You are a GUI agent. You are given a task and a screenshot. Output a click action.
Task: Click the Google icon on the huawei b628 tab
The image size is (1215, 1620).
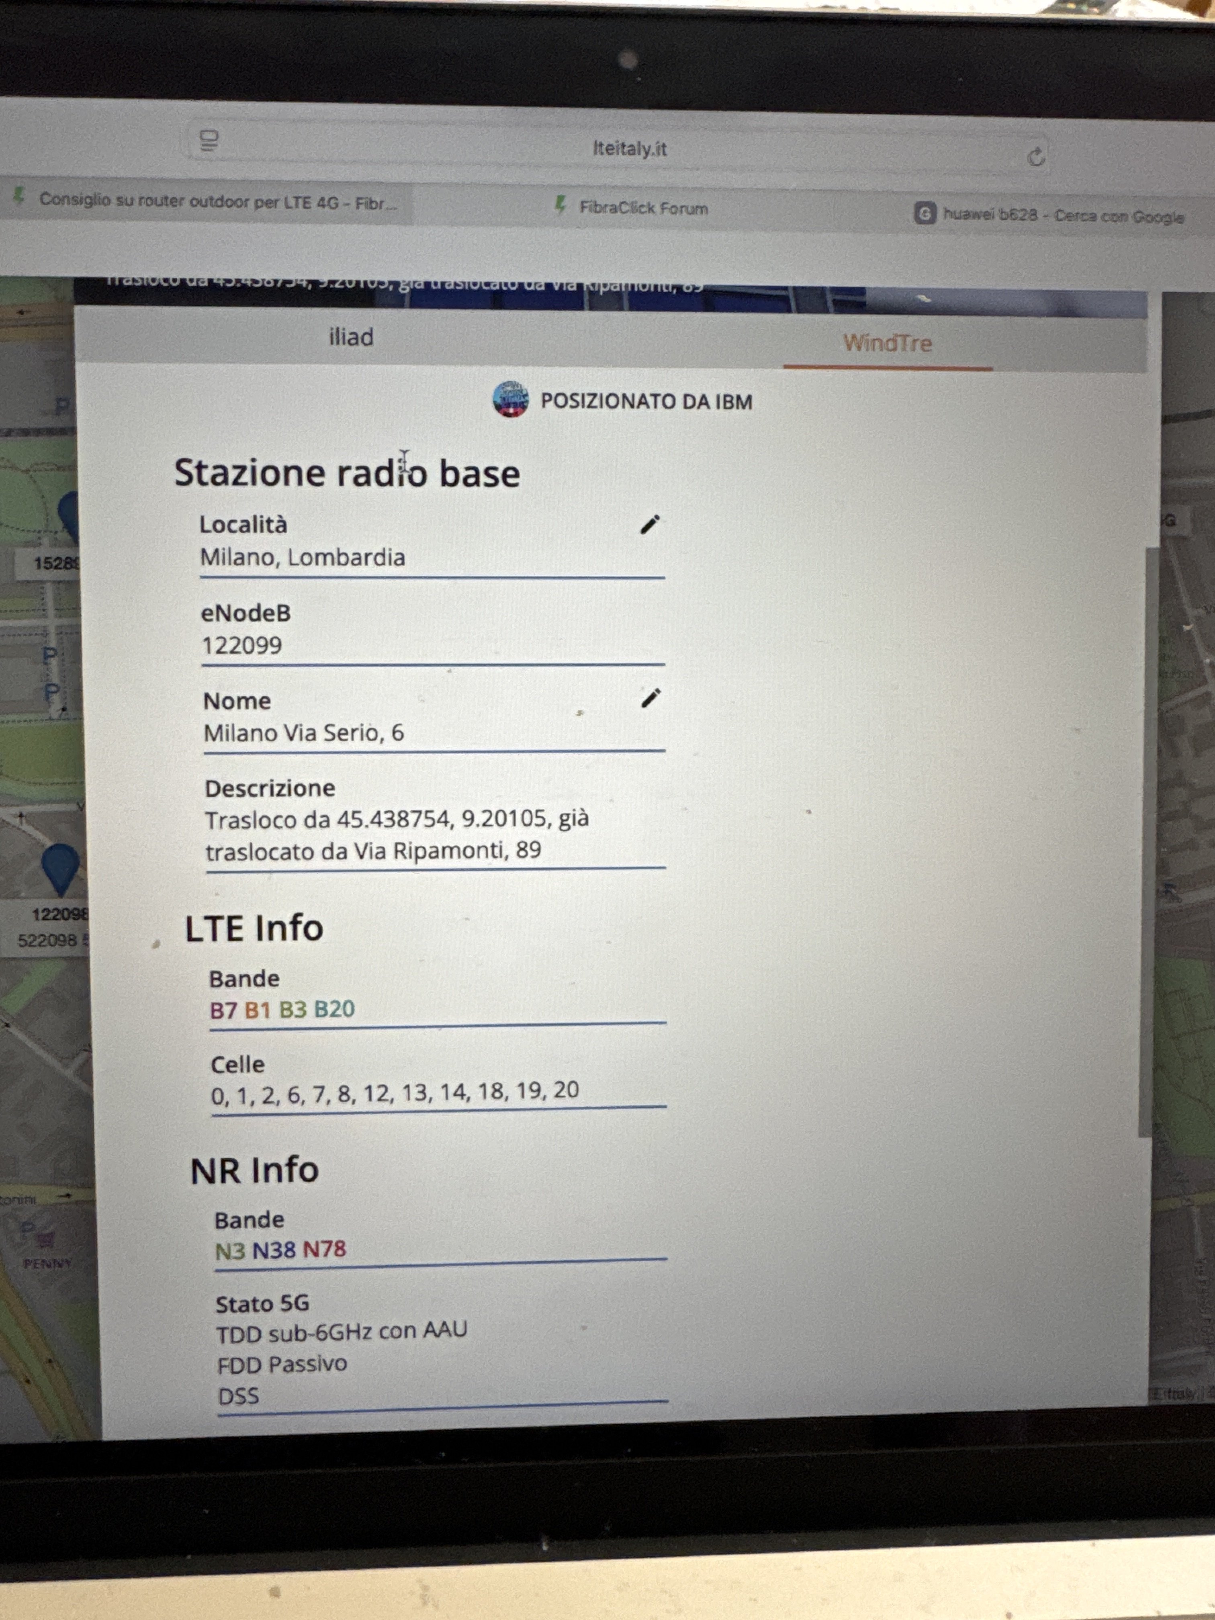924,214
